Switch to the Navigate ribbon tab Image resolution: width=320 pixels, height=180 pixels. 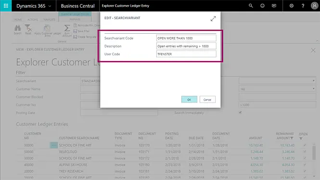[x=50, y=20]
